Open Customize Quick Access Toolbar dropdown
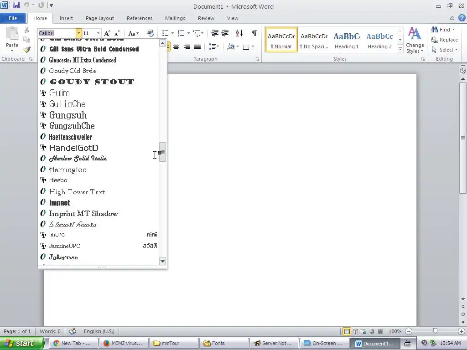 point(51,5)
